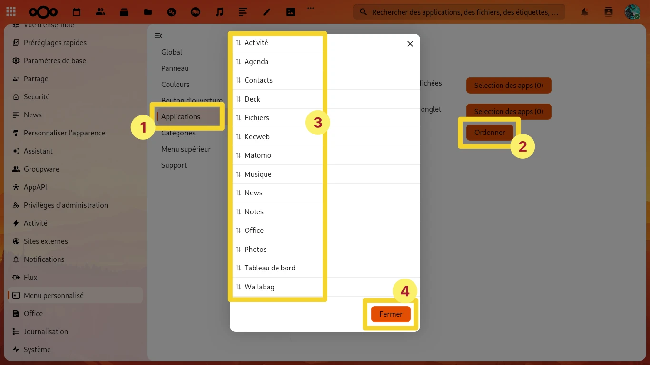Viewport: 650px width, 365px height.
Task: Open Notifications in the settings sidebar
Action: coord(75,259)
